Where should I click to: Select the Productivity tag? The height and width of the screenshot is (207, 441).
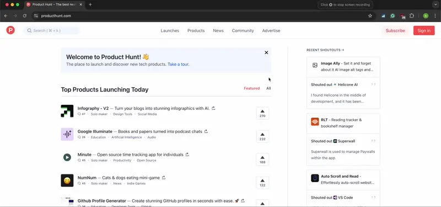pos(122,160)
